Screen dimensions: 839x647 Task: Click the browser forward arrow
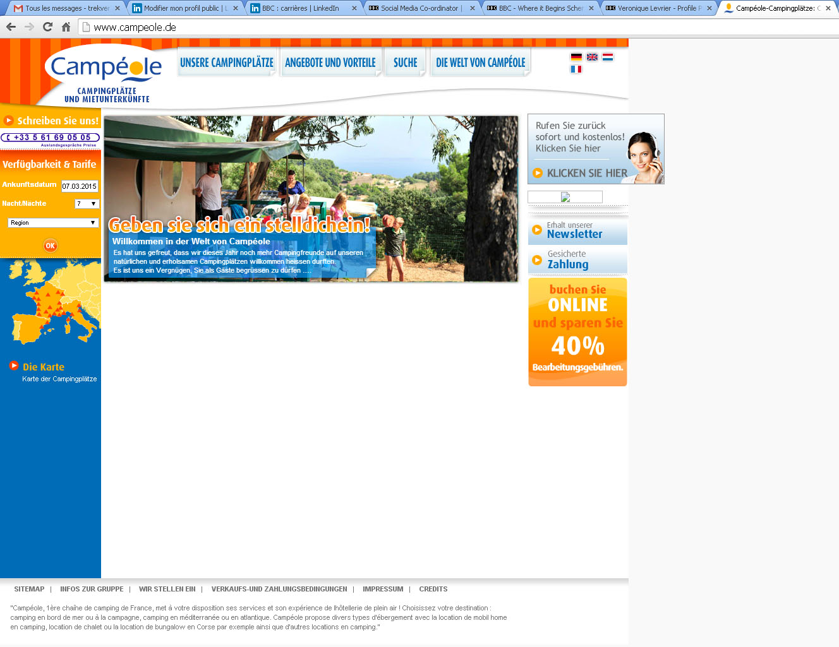[29, 27]
